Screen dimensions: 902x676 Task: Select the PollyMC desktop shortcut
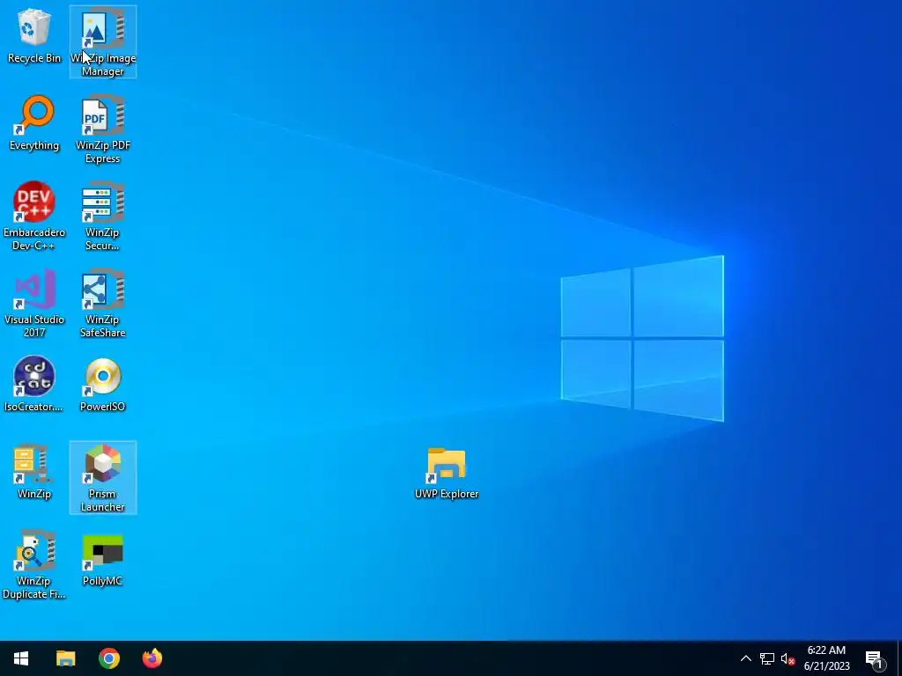103,559
